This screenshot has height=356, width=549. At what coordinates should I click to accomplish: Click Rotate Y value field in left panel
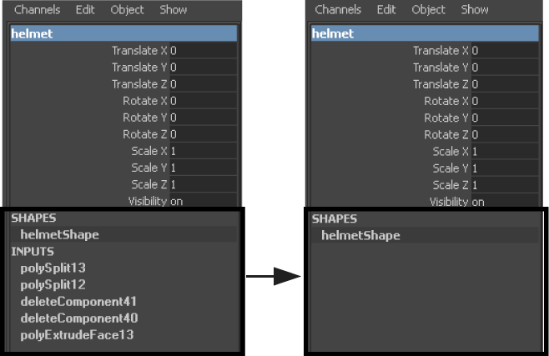tap(202, 118)
